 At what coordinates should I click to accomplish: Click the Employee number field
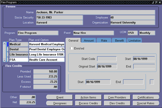133,18
